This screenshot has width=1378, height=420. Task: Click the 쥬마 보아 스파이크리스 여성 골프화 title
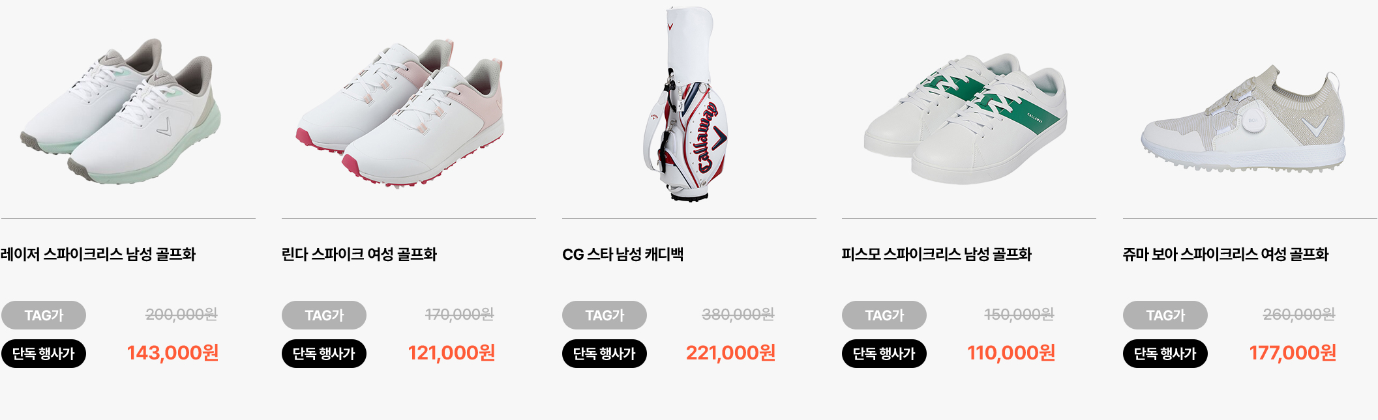click(1225, 254)
